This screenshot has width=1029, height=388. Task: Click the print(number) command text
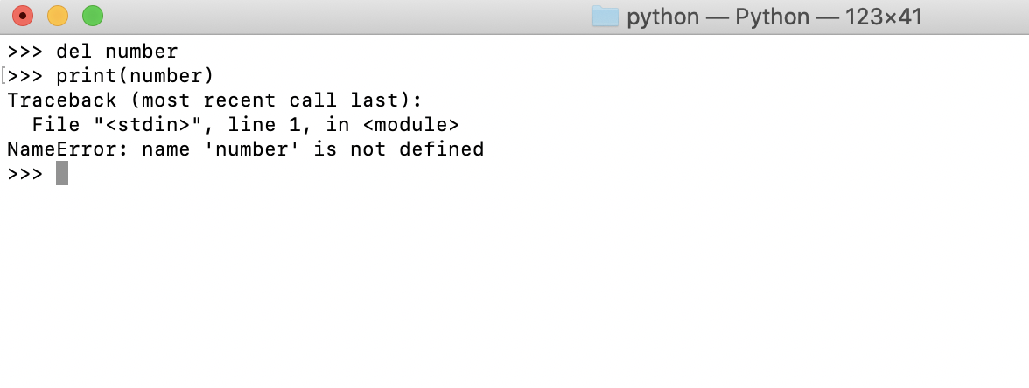coord(135,76)
